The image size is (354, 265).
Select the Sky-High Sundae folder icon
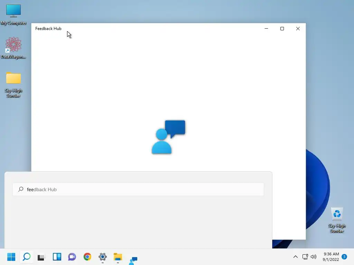13,85
